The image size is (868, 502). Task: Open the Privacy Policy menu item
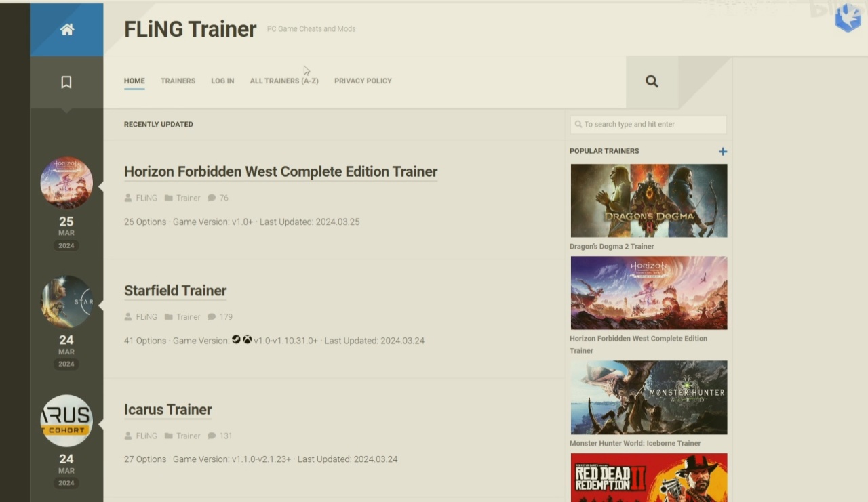pos(363,81)
